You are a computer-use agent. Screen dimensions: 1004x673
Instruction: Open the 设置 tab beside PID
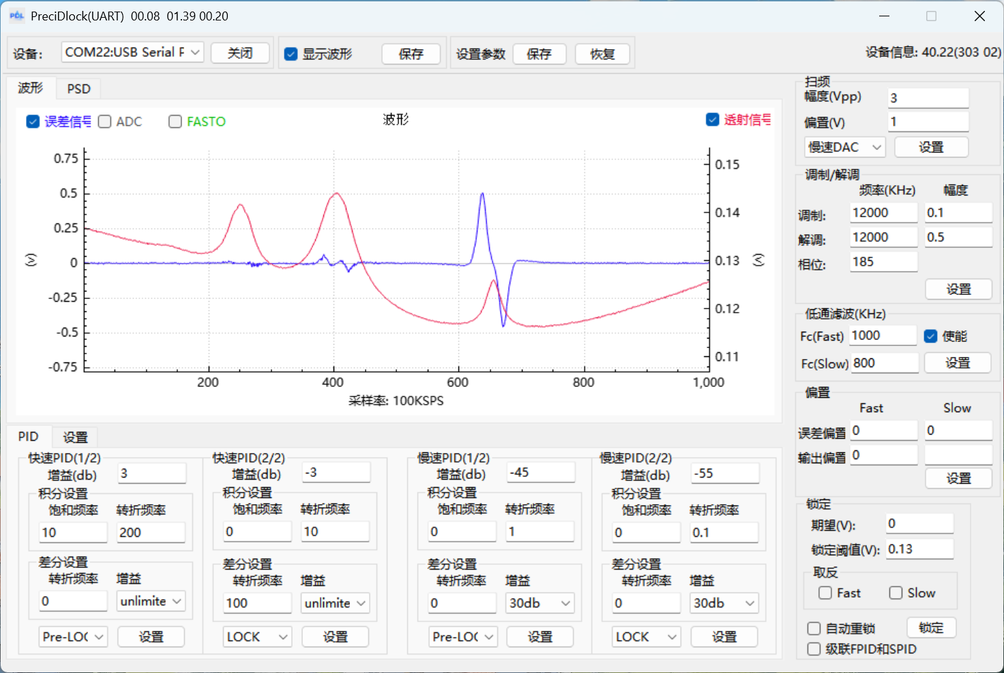(75, 437)
